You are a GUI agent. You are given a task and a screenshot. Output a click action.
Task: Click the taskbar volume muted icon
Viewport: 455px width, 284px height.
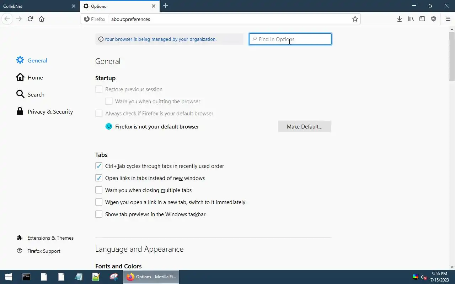[x=424, y=277]
